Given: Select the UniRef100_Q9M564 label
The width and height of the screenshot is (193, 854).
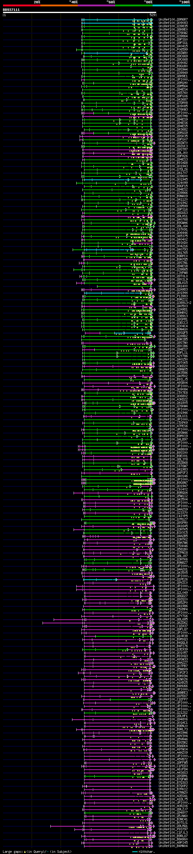Looking at the screenshot, I should tap(173, 86).
